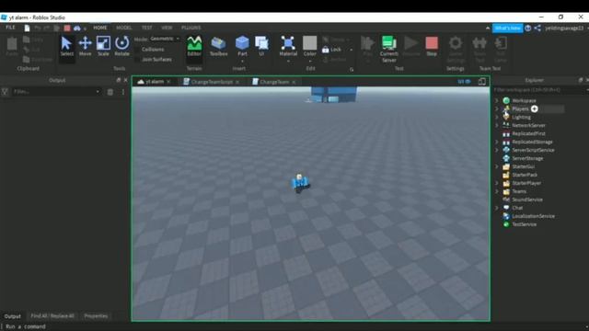
Task: Switch to the TEST ribbon tab
Action: click(147, 28)
